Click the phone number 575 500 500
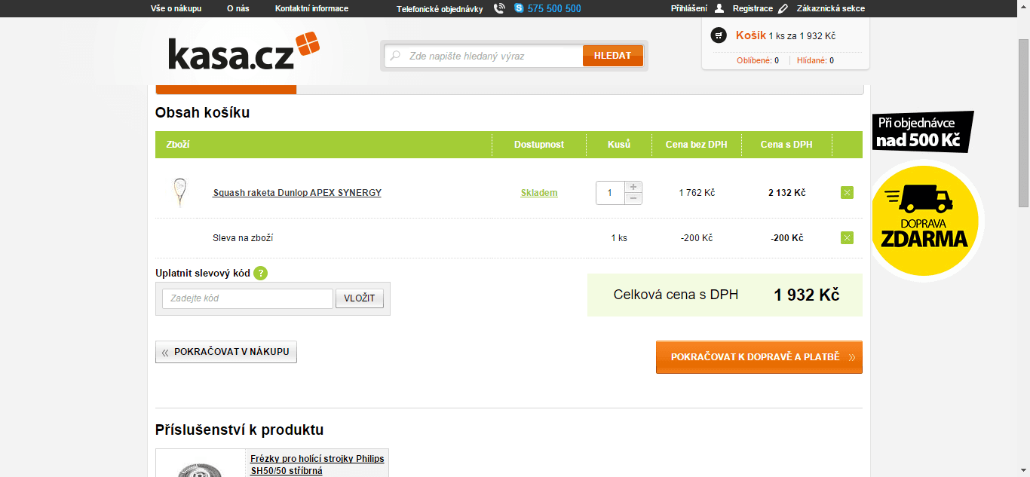Viewport: 1030px width, 477px height. pos(554,8)
